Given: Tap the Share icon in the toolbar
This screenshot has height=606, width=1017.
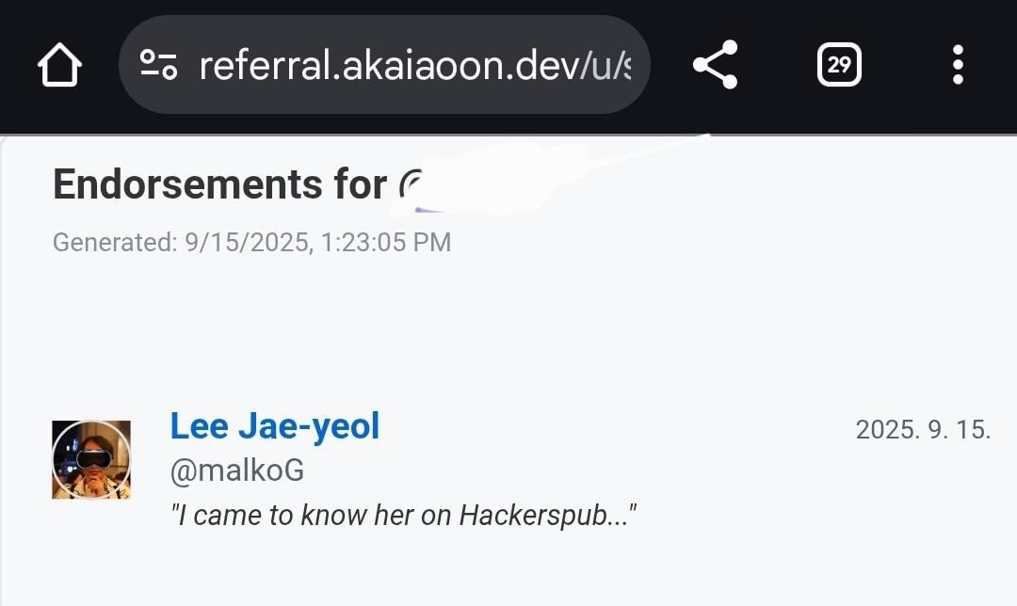Looking at the screenshot, I should [x=716, y=64].
